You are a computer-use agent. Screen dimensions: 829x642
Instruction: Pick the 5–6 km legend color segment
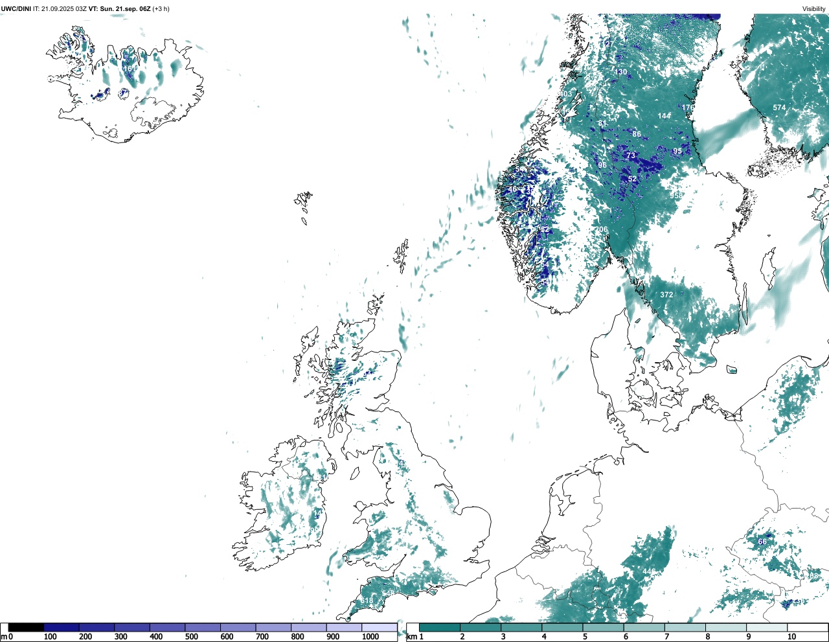click(603, 627)
